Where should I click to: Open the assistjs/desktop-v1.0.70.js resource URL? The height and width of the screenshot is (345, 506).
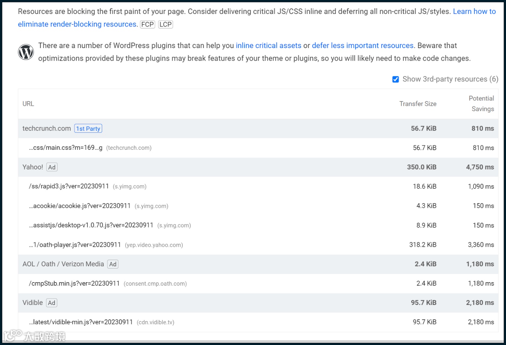[91, 225]
